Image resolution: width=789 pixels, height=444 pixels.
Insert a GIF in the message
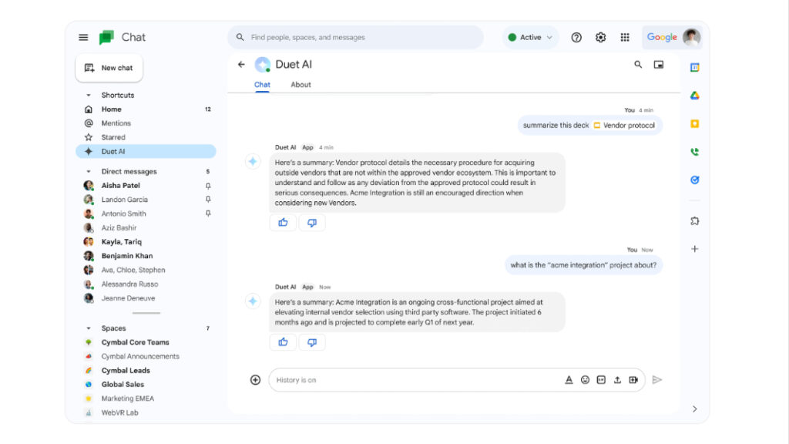[x=601, y=380]
